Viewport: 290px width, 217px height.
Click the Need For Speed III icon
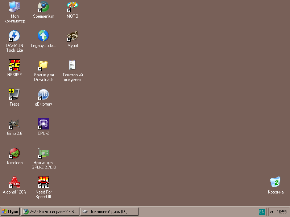[43, 182]
